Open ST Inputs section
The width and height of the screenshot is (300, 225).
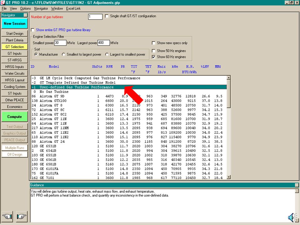(x=15, y=93)
